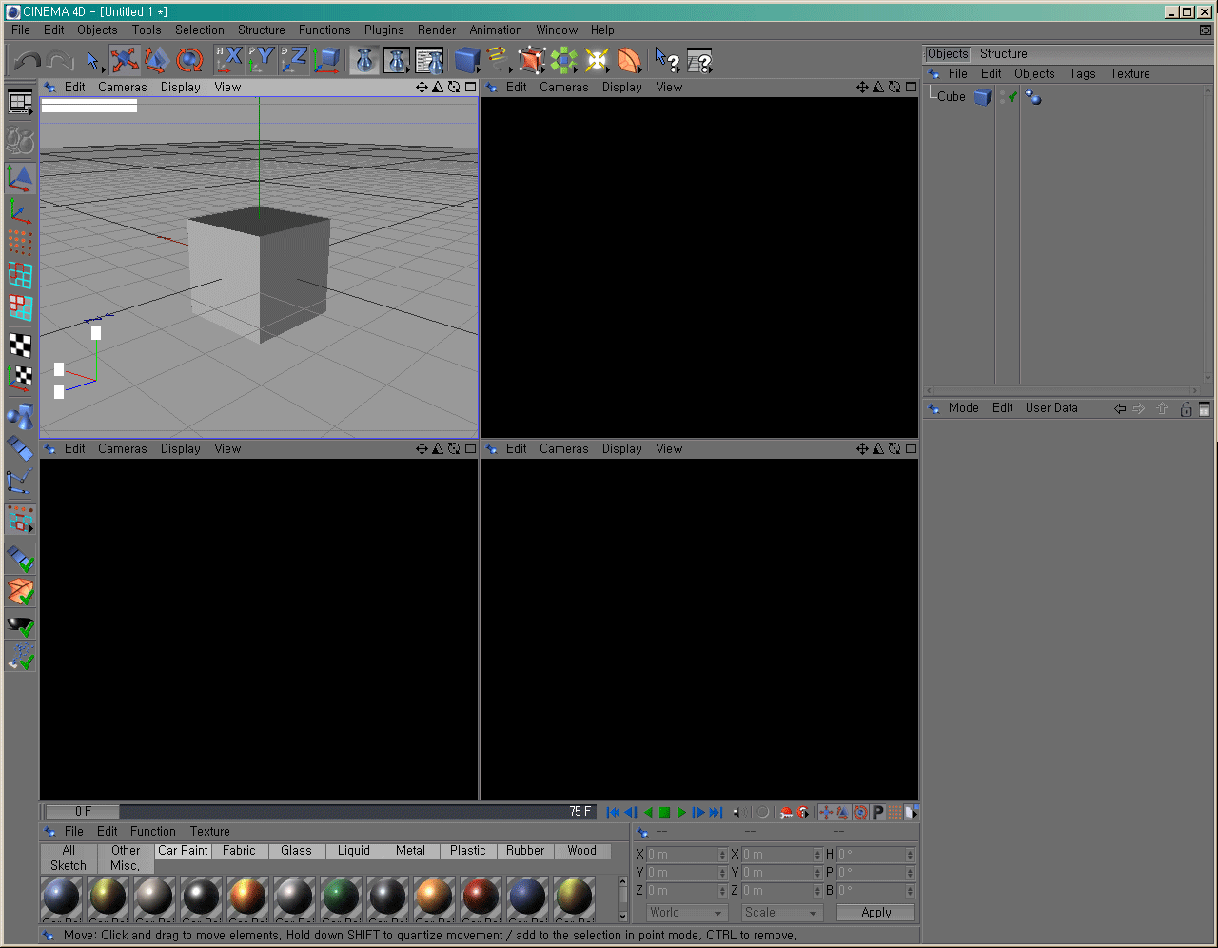Open the Render menu

coord(437,30)
